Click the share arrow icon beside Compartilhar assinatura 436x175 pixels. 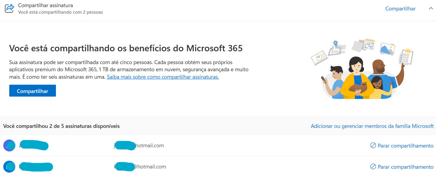(10, 8)
